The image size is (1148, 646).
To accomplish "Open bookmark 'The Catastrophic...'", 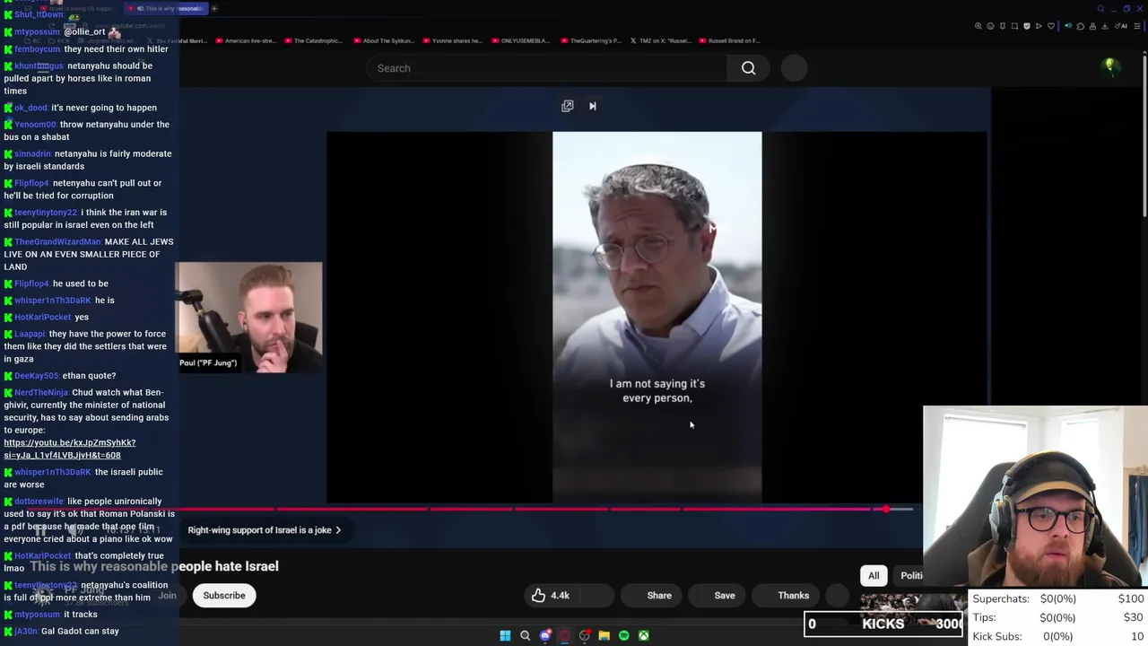I will click(x=313, y=40).
